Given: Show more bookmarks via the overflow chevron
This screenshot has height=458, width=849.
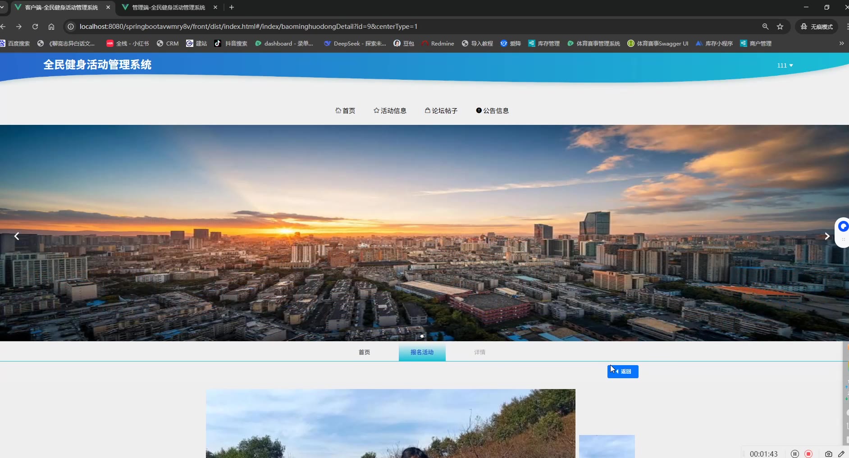Looking at the screenshot, I should coord(841,43).
